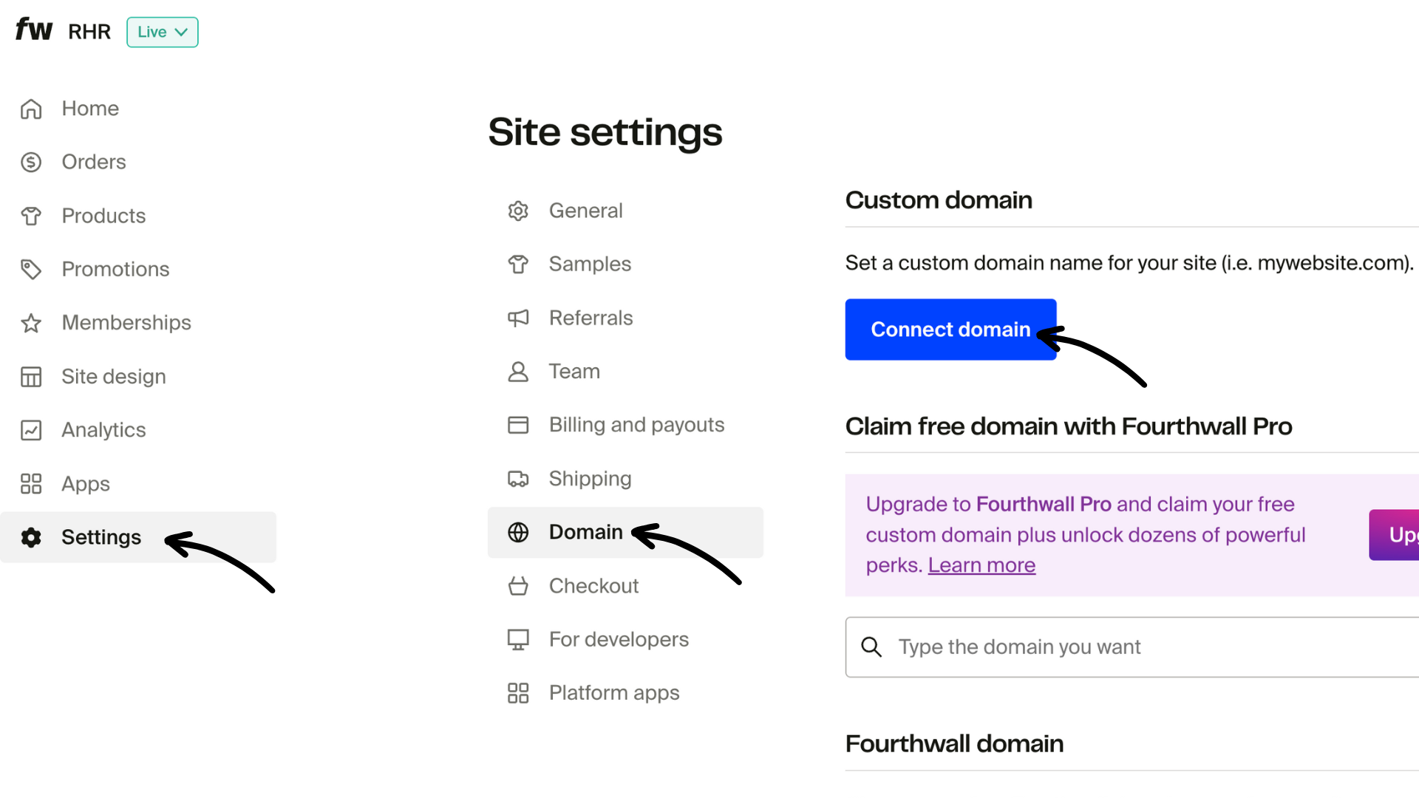Open the Checkout settings section

[x=593, y=586]
